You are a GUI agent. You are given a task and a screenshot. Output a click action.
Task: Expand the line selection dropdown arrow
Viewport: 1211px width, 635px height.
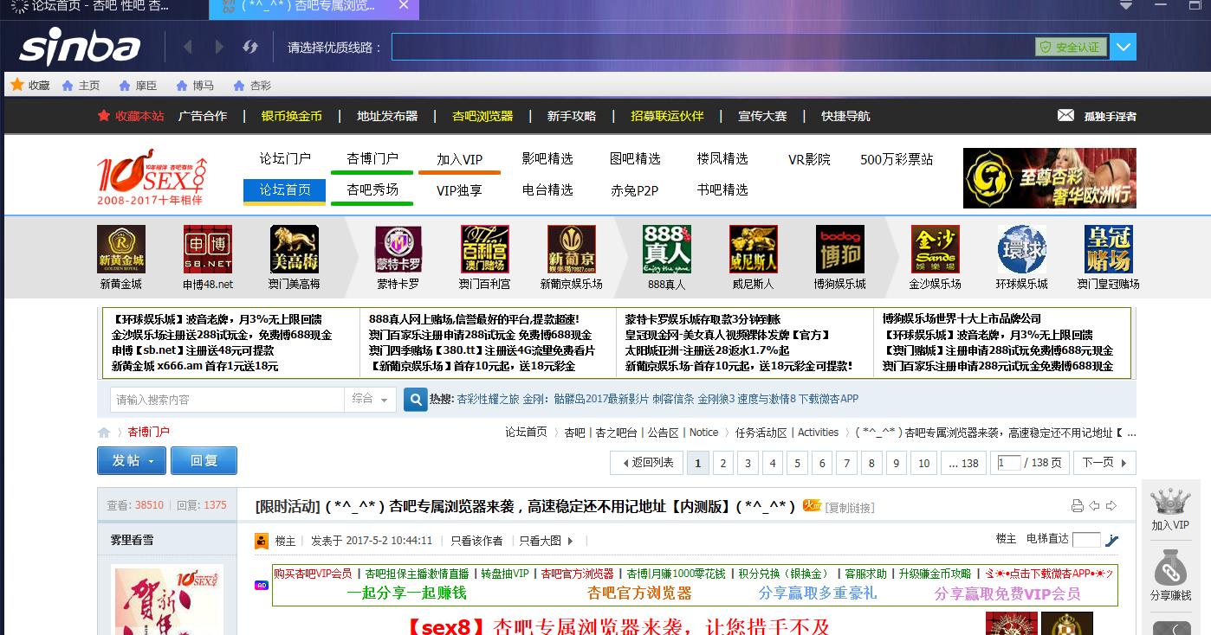pos(1124,47)
